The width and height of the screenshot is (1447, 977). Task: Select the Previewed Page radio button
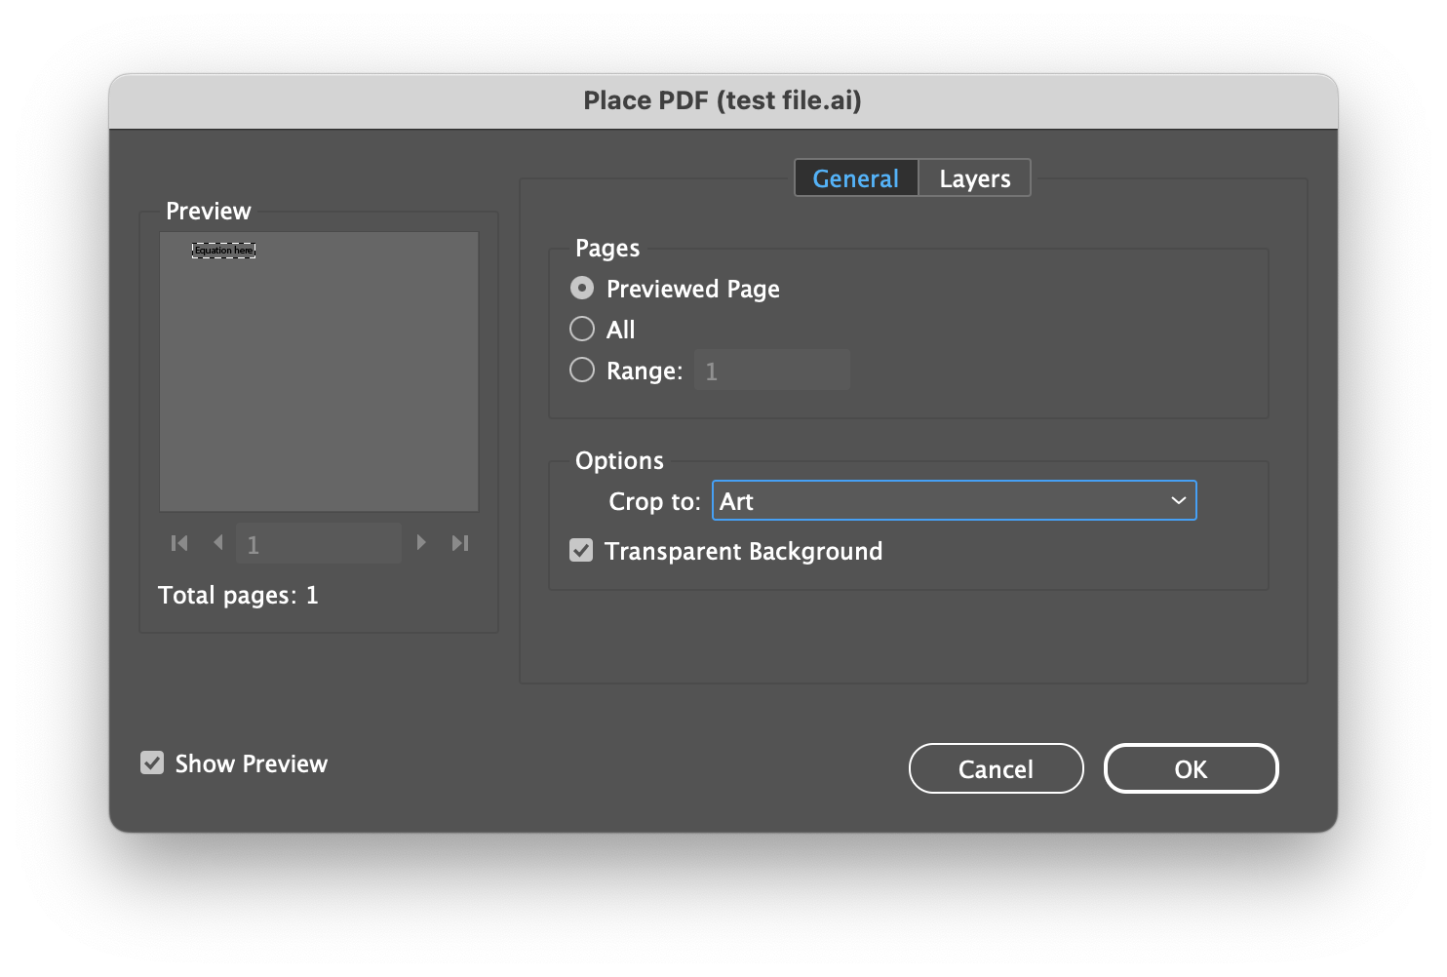(581, 288)
